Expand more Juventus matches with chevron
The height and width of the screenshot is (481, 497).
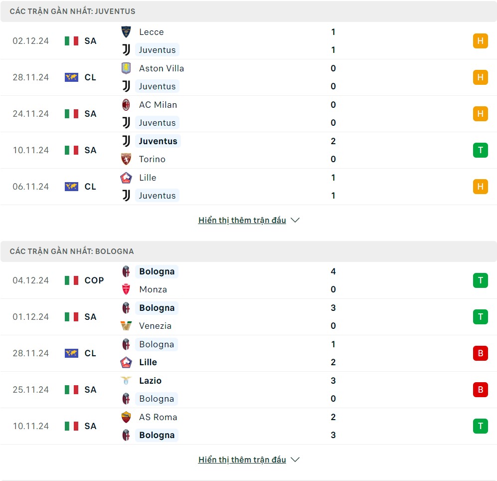tap(295, 220)
